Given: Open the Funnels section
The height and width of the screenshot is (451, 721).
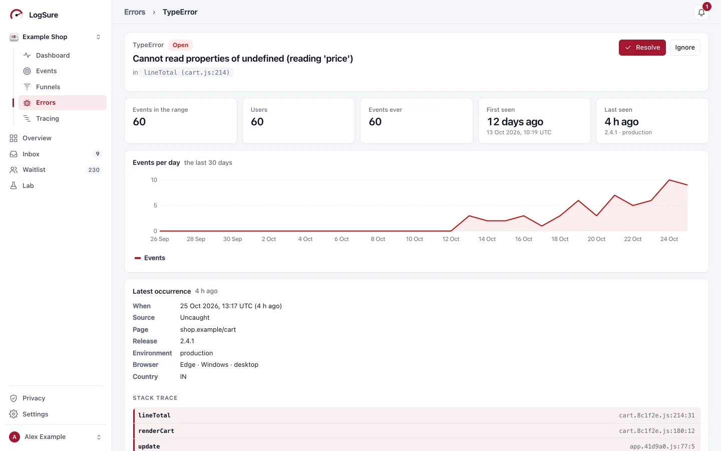Looking at the screenshot, I should point(63,87).
